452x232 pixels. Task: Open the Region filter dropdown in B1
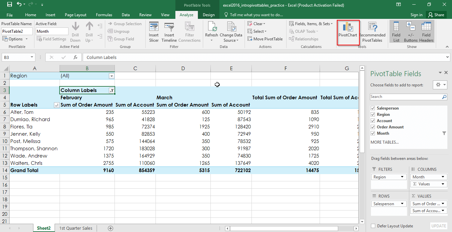(x=112, y=76)
